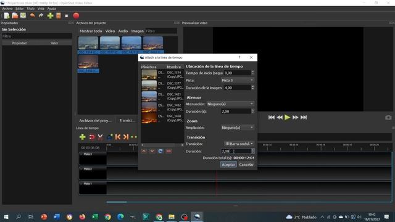Undo the last action in the toolbar
This screenshot has width=395, height=222.
[x=33, y=15]
